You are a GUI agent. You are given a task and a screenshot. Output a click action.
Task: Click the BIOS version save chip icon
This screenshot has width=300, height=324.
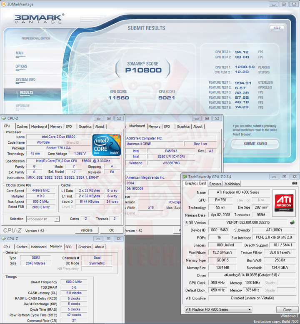[292, 222]
